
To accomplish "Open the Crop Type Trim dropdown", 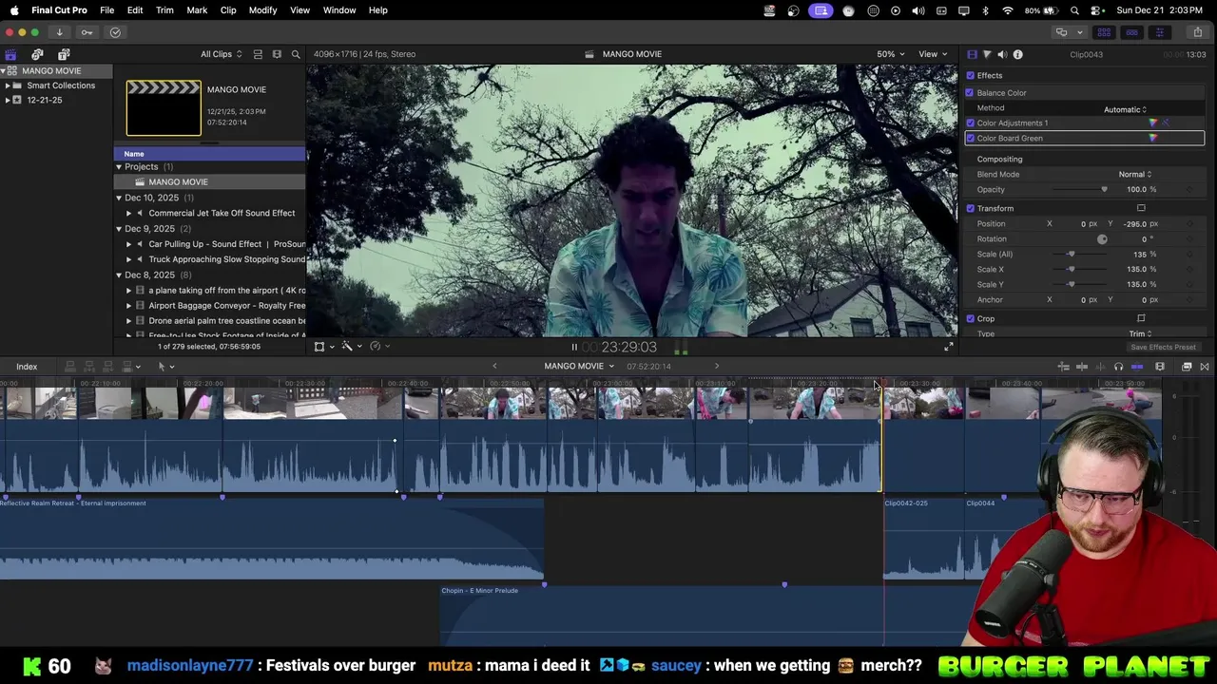I will [x=1140, y=333].
